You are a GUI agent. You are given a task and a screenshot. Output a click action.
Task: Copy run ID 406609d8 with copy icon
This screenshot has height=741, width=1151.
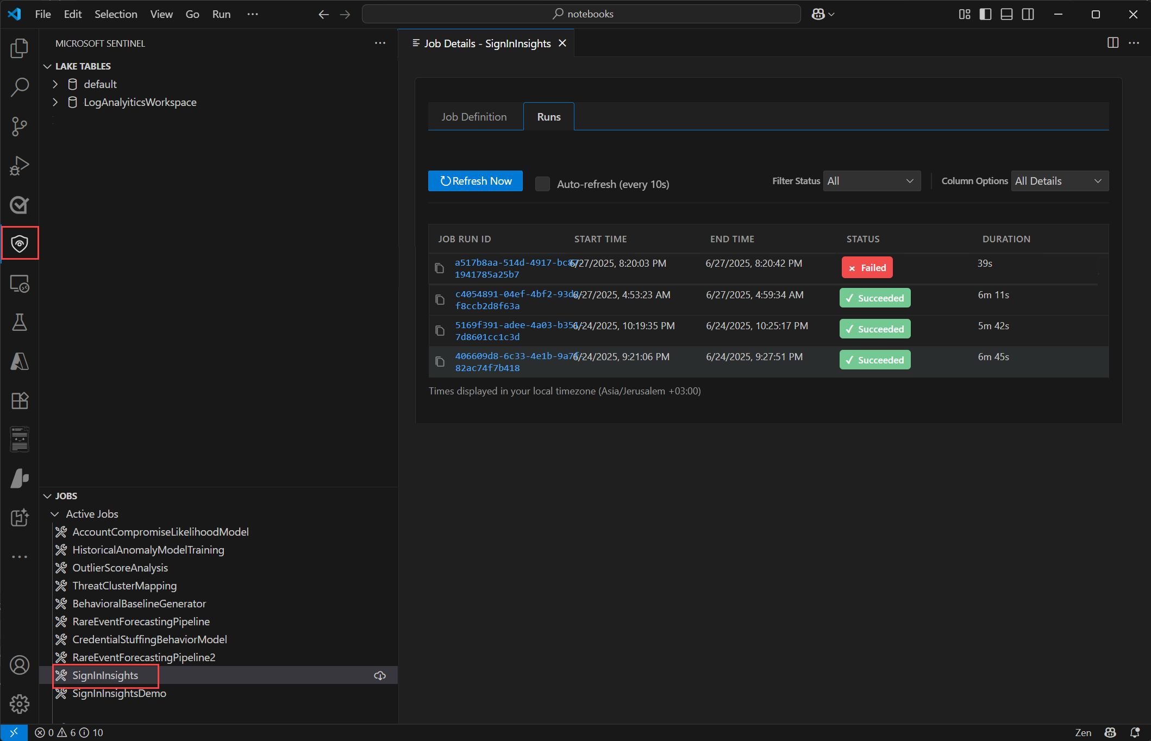440,361
